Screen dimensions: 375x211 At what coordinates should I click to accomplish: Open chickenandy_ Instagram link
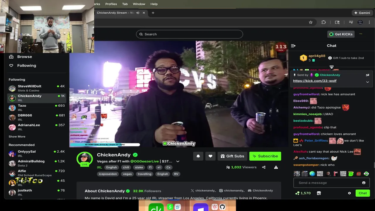[x=232, y=190]
